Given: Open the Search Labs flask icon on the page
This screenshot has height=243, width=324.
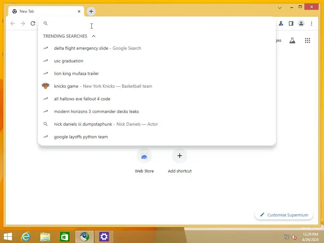Looking at the screenshot, I should tap(292, 40).
